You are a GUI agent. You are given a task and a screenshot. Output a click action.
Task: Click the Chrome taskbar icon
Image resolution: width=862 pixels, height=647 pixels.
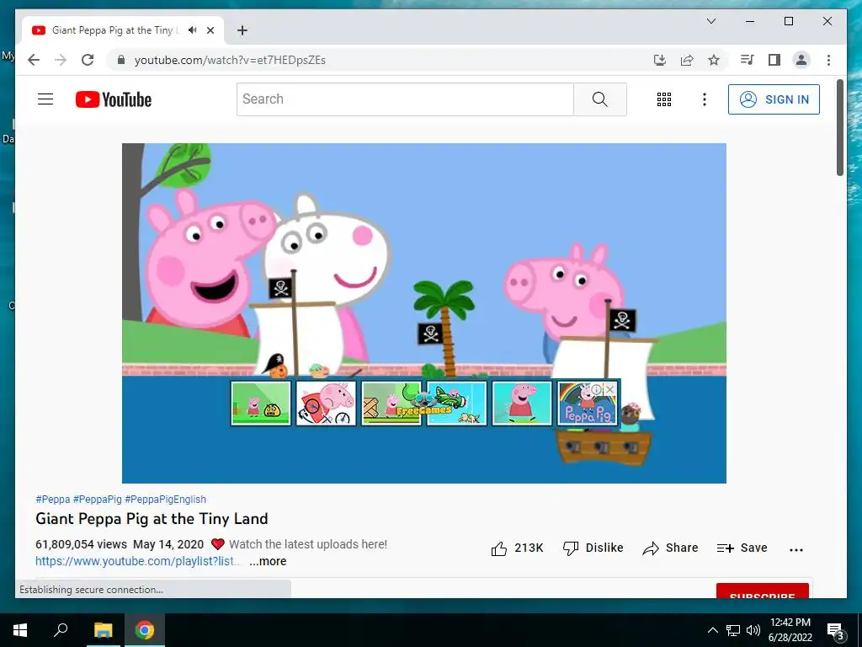[x=145, y=630]
